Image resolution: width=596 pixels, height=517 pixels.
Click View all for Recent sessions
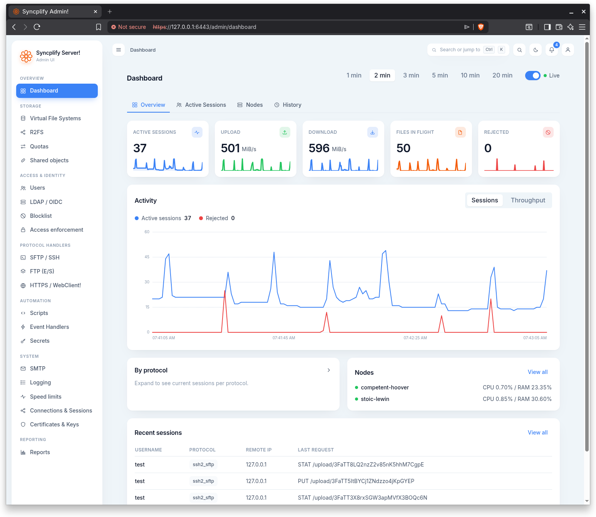point(537,433)
